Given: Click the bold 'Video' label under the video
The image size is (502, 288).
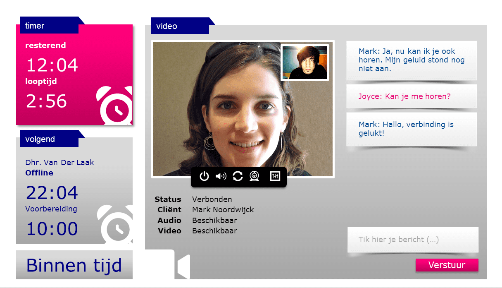Looking at the screenshot, I should tap(169, 231).
